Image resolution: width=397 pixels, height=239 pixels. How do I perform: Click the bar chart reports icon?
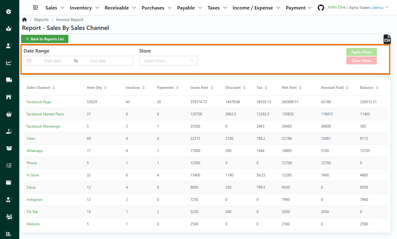point(9,234)
